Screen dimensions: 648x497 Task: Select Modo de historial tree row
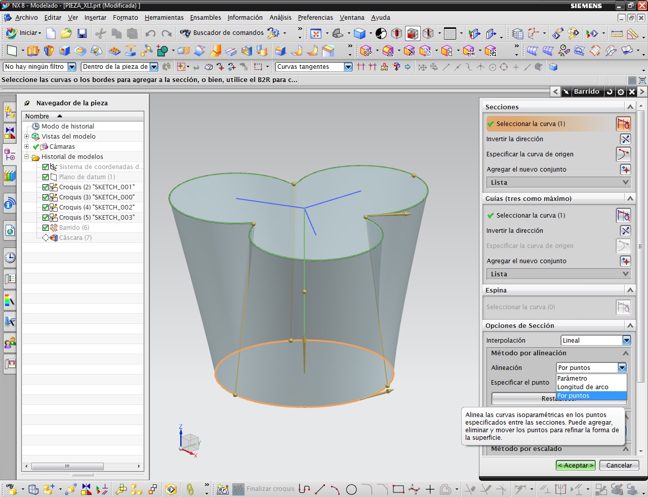click(x=68, y=127)
